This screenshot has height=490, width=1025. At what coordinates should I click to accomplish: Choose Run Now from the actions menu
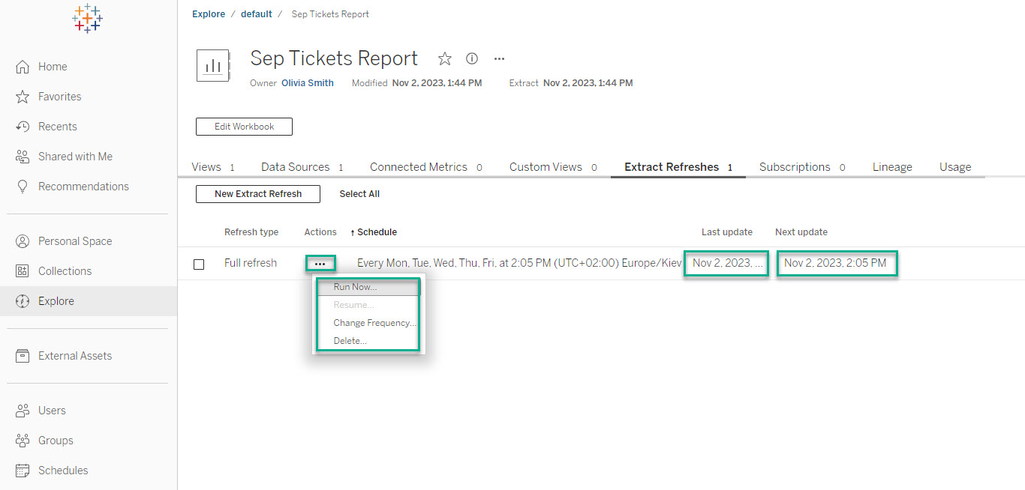355,287
